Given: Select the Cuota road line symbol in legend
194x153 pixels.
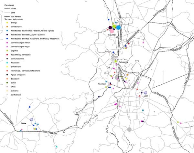Looking at the screenshot, I should click(7, 9).
